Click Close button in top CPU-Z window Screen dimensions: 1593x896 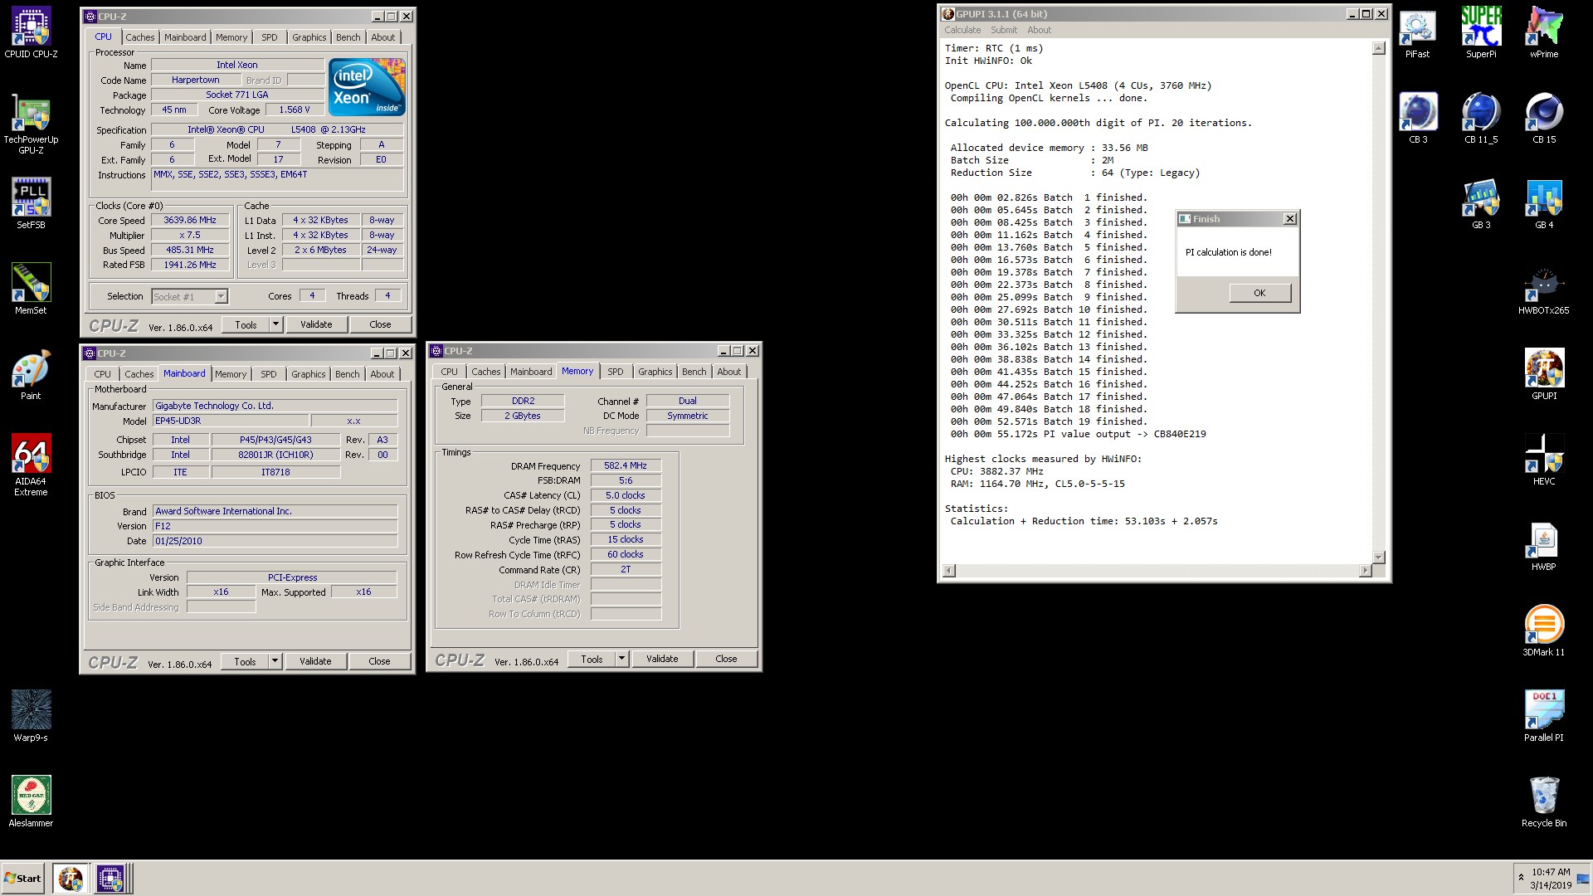pyautogui.click(x=380, y=324)
